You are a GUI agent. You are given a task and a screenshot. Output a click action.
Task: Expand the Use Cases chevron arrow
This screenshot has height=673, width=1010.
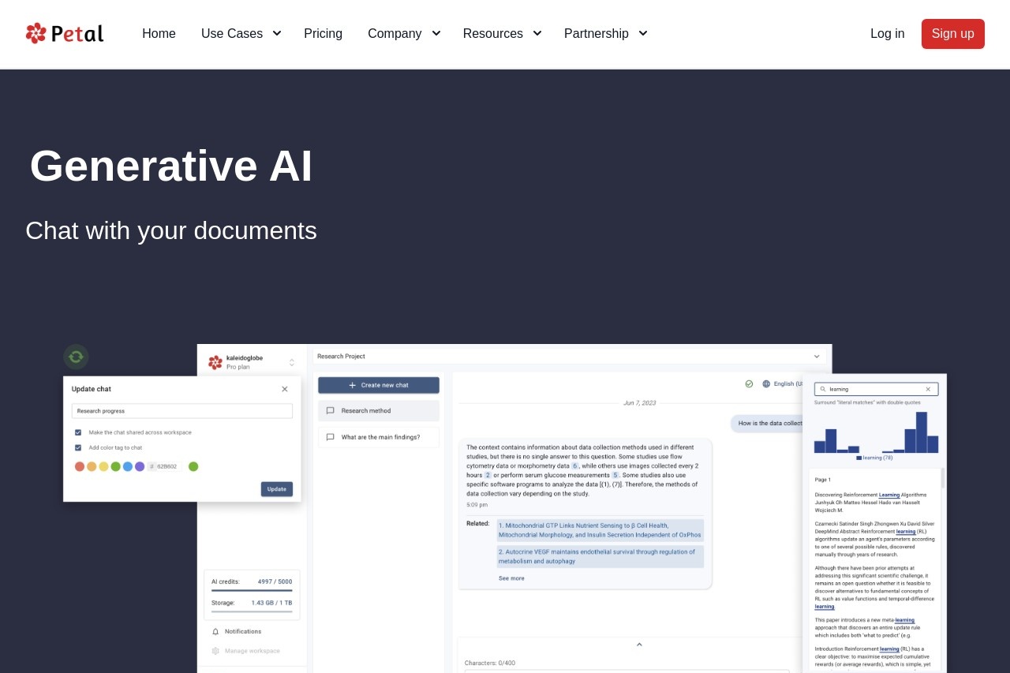[277, 33]
